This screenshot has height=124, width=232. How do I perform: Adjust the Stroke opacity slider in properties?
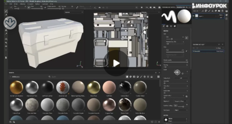(x=175, y=62)
